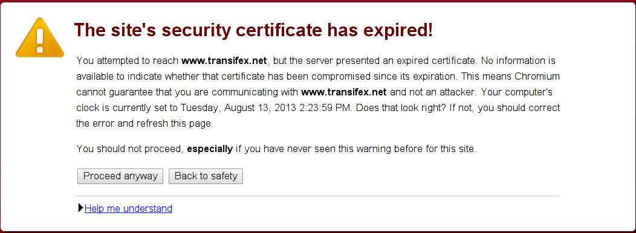Screen dimensions: 636x233
Task: Go Back to safety
Action: click(x=206, y=176)
